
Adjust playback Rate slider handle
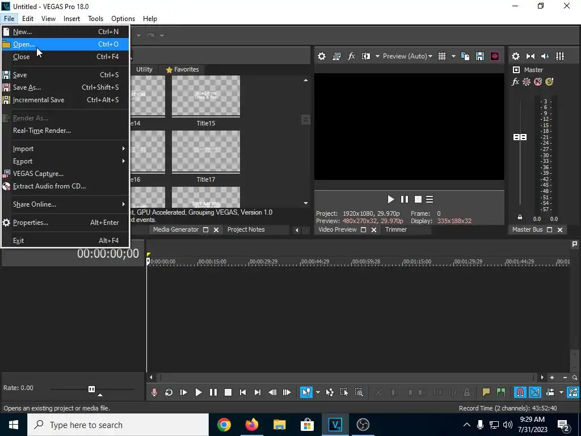(x=91, y=389)
